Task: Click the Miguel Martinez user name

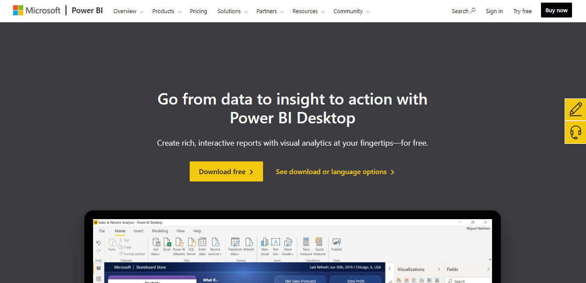Action: (x=479, y=228)
